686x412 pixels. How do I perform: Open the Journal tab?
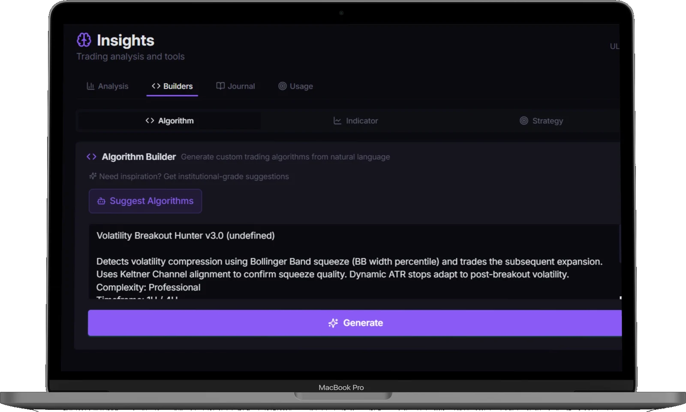click(x=235, y=86)
